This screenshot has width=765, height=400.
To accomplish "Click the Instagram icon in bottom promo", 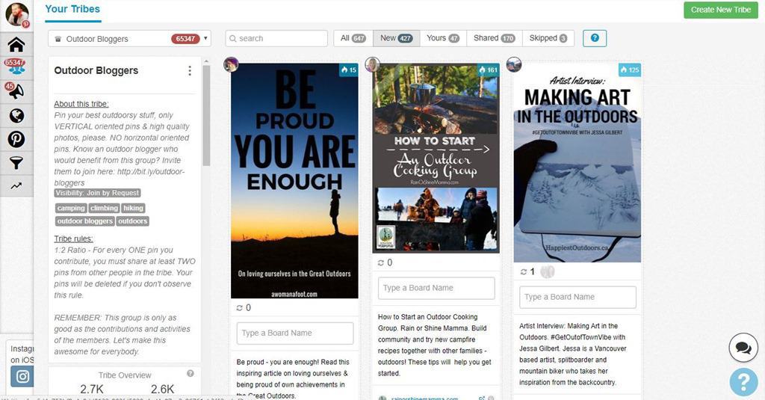I will pos(22,377).
